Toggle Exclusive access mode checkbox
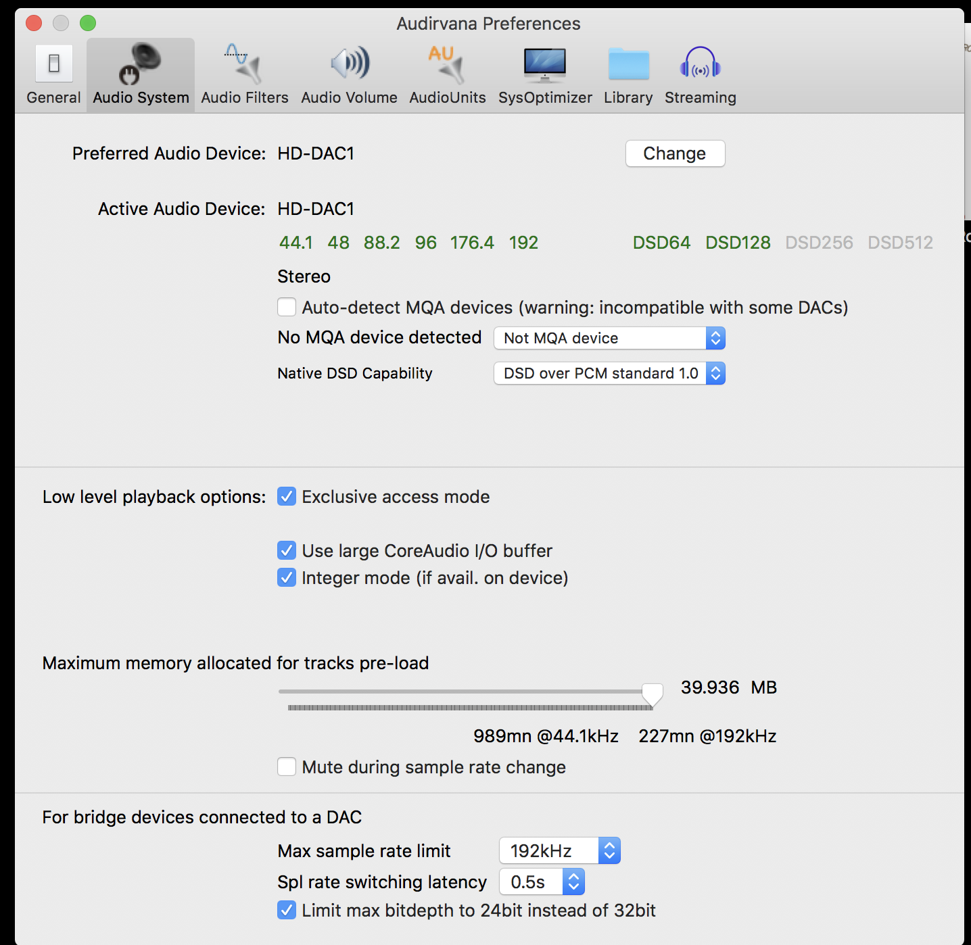 pos(287,496)
